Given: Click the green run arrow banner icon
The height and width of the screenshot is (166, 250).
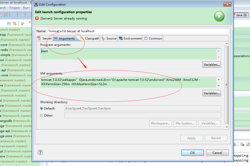Looking at the screenshot, I should [x=219, y=16].
